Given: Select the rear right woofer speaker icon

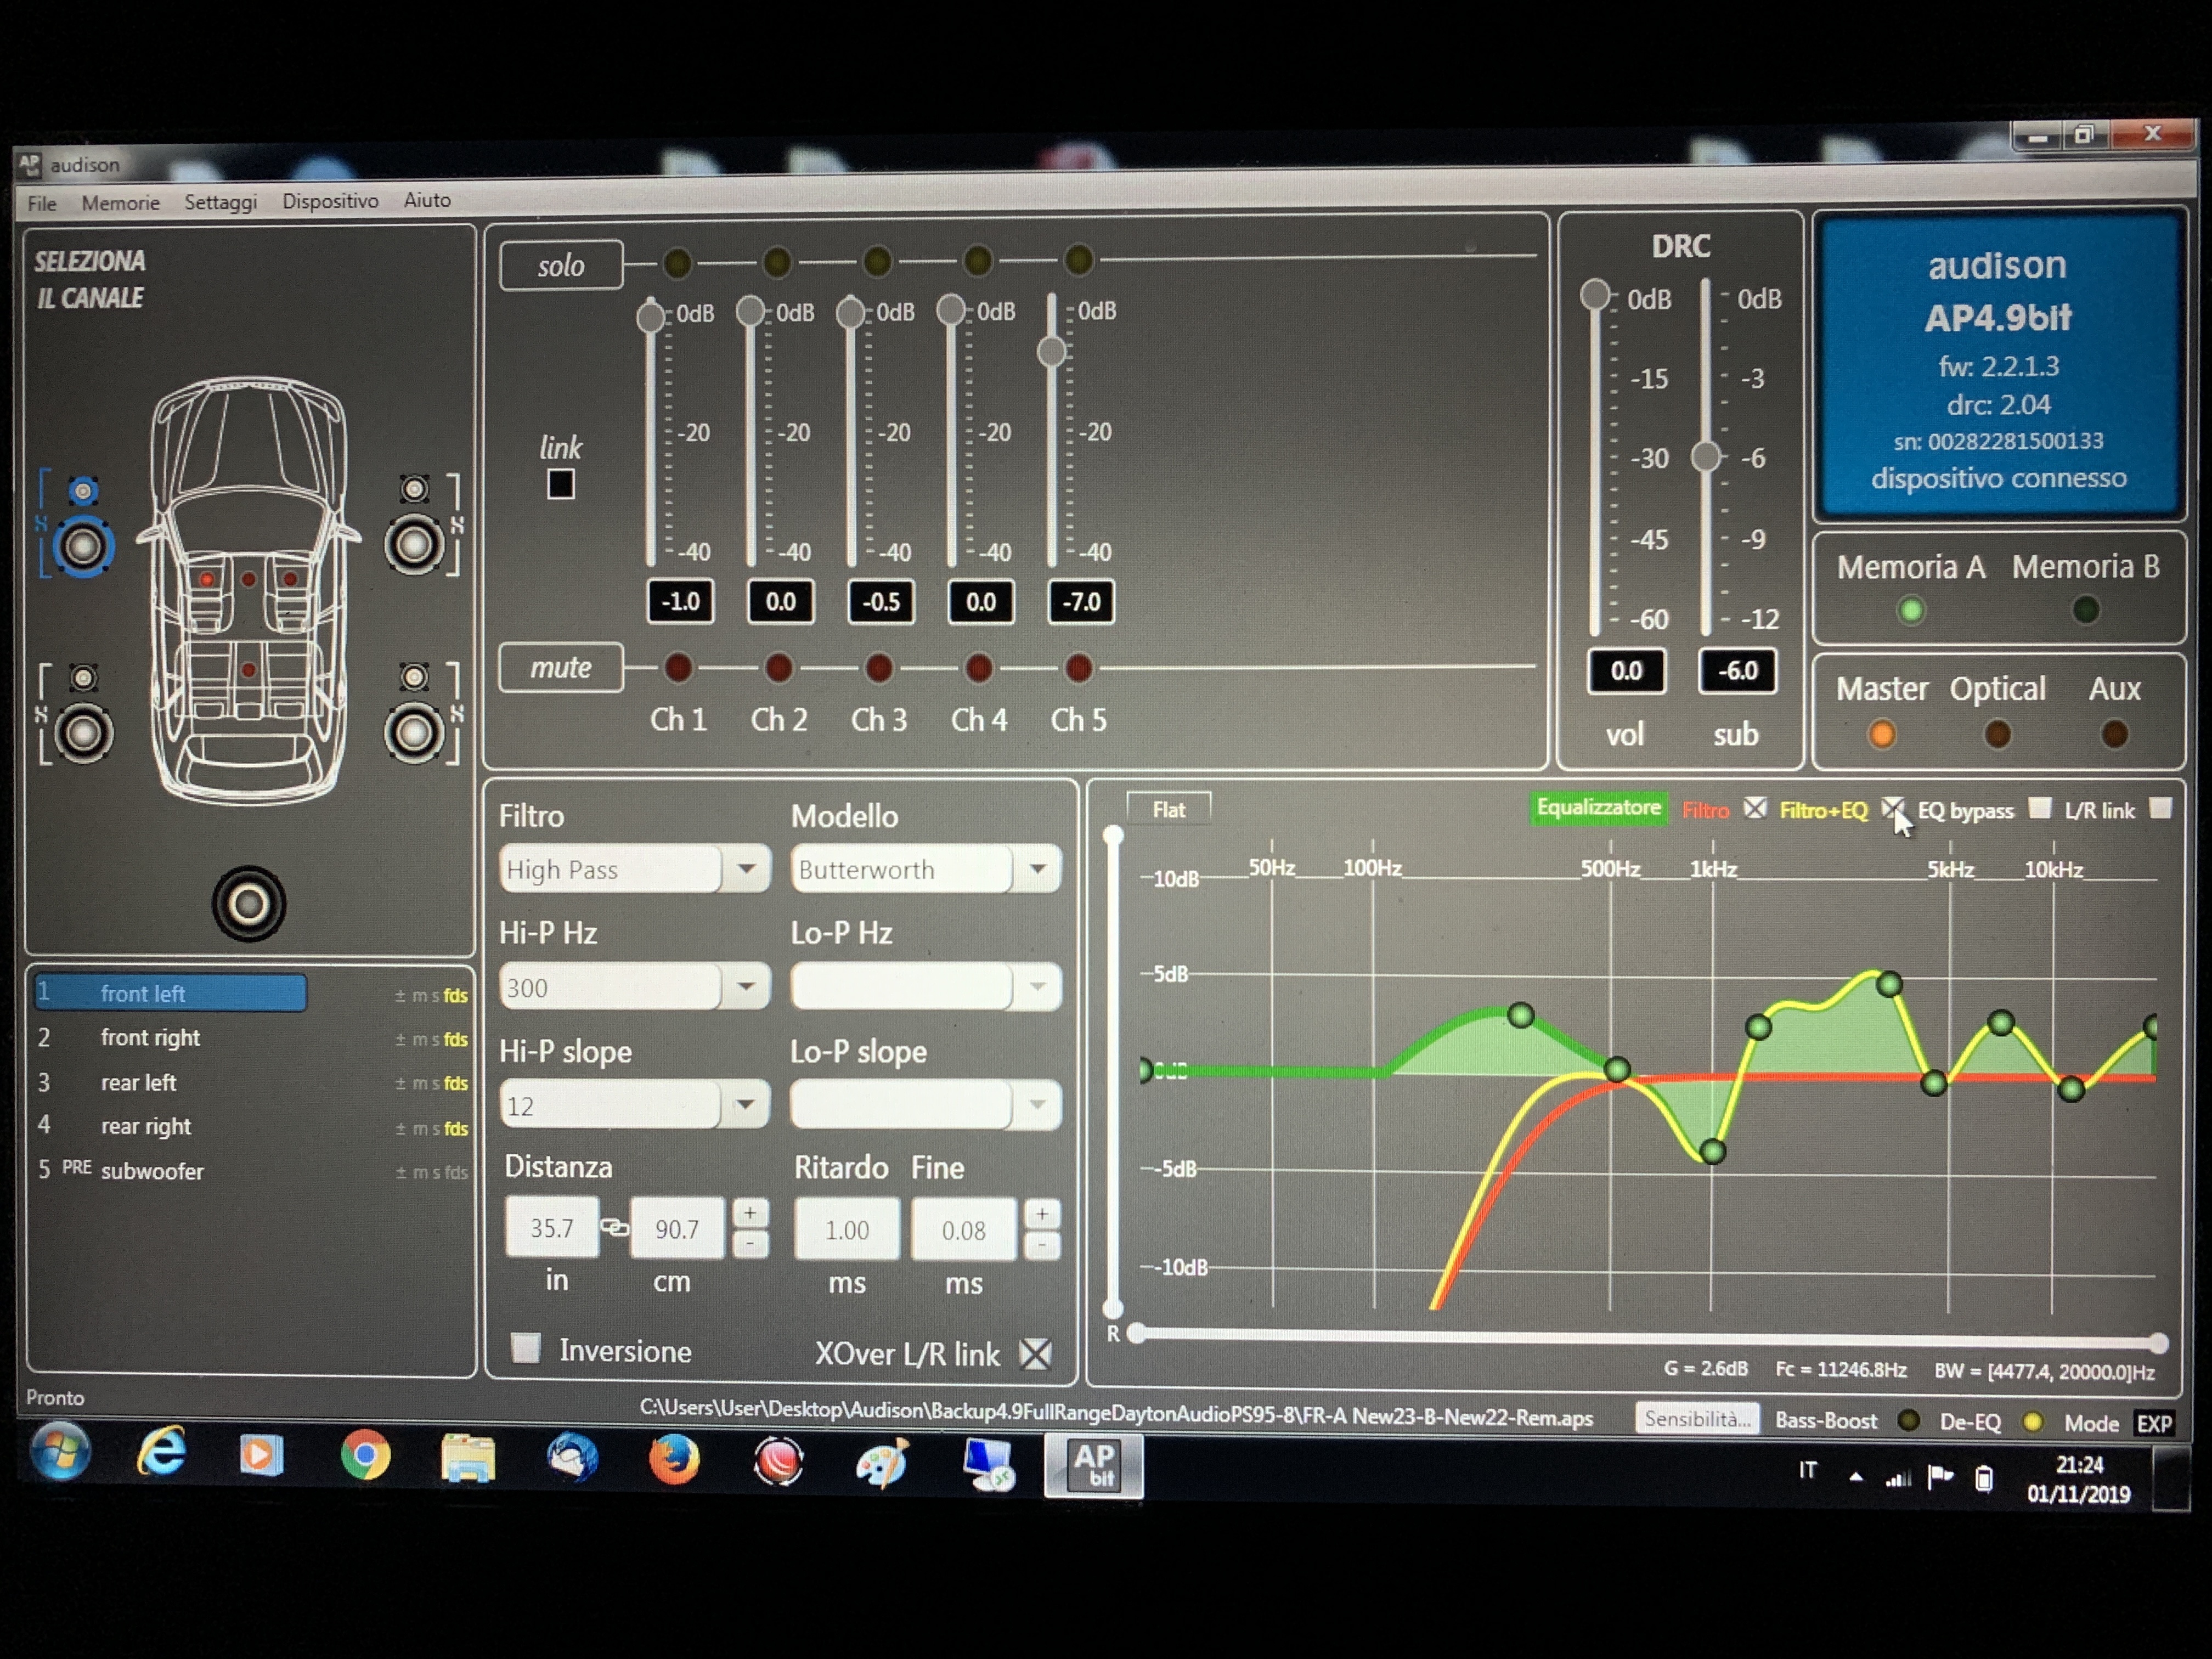Looking at the screenshot, I should pos(414,733).
